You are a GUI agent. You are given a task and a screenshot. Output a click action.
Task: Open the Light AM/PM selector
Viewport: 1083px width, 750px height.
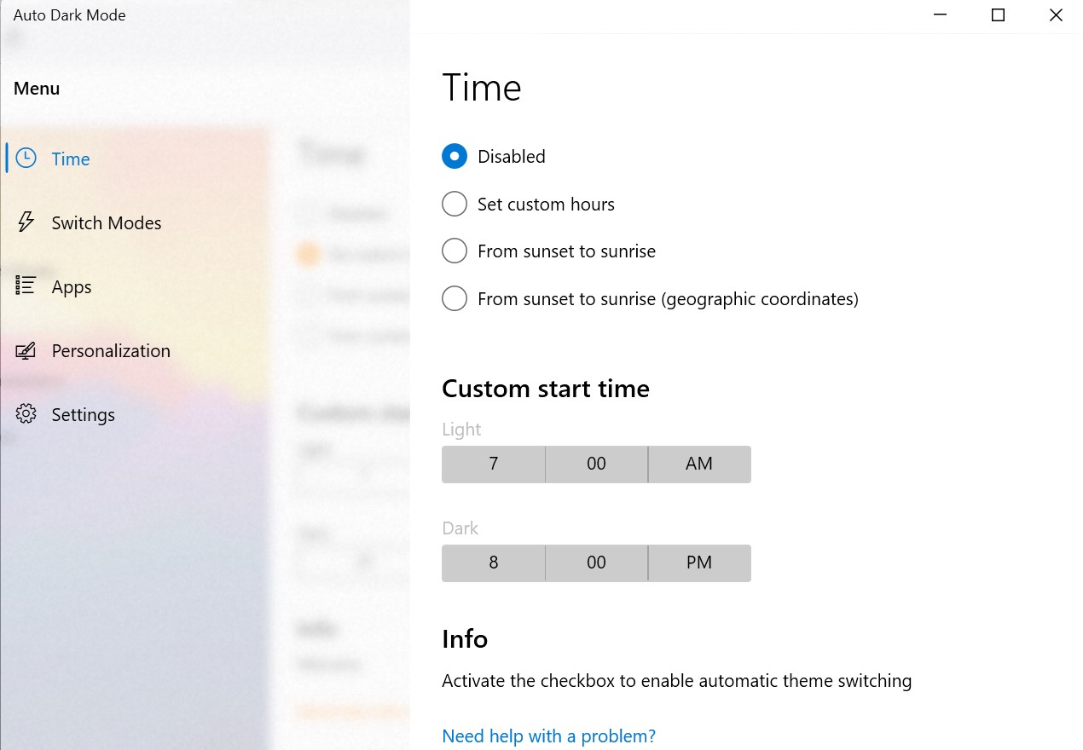click(x=699, y=464)
